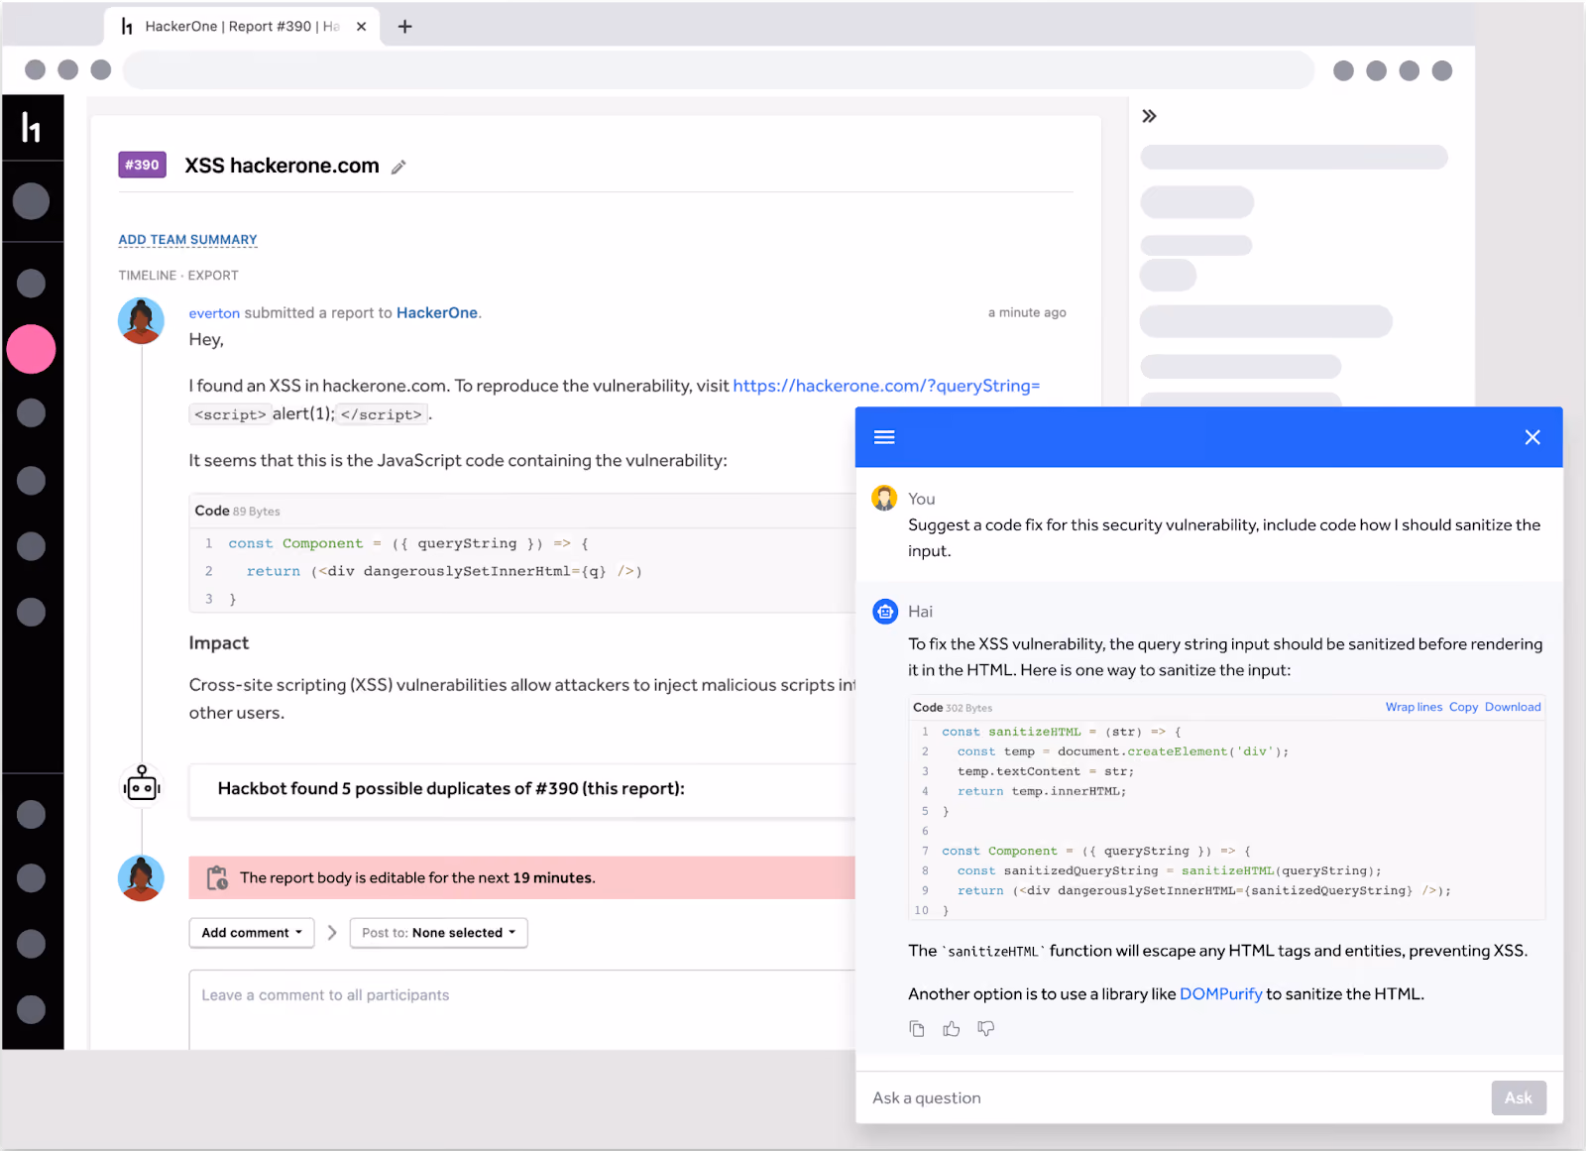Click the clipboard icon in the editable notice
Screen dimensions: 1586x1151
click(217, 878)
